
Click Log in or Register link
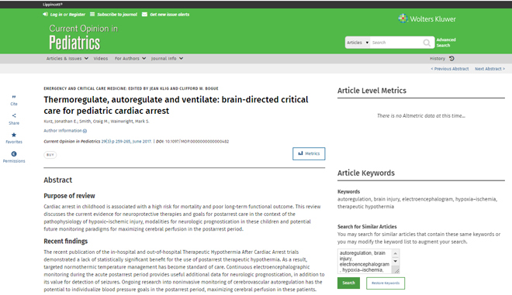pos(67,15)
